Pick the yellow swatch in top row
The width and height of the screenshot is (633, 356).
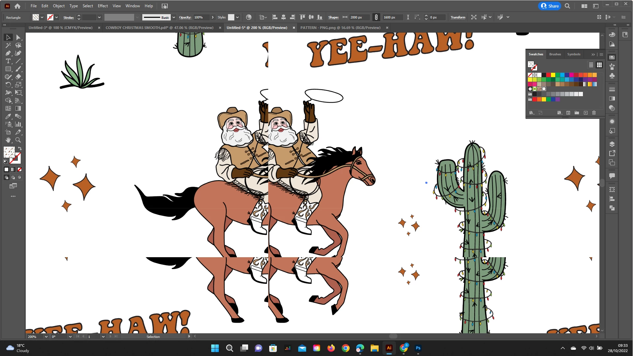tap(553, 75)
